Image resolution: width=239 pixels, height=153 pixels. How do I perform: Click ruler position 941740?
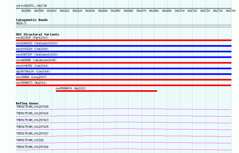(231, 11)
